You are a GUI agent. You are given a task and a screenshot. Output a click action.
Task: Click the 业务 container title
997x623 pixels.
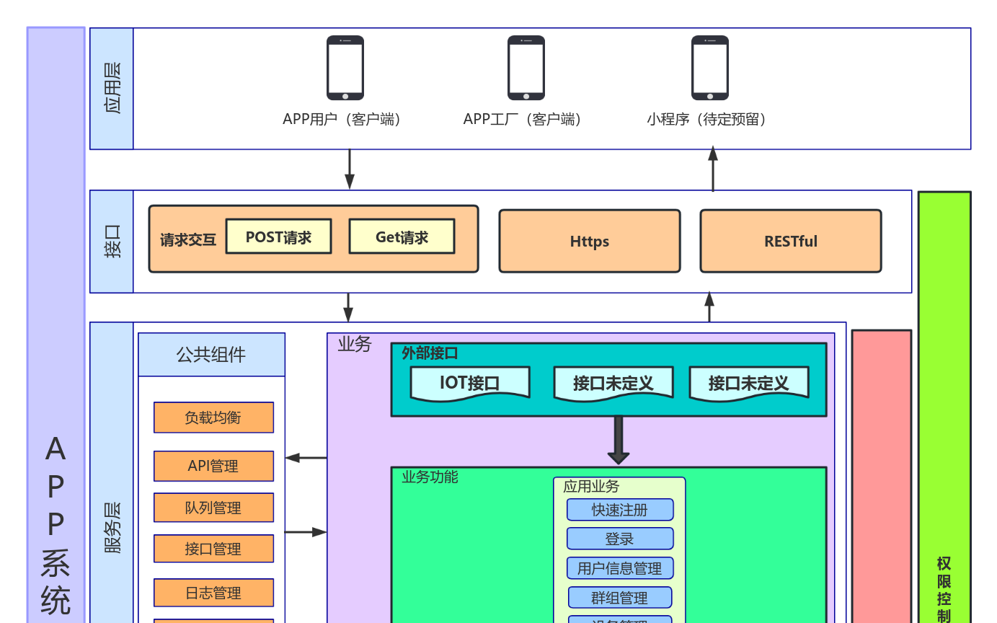pyautogui.click(x=355, y=345)
